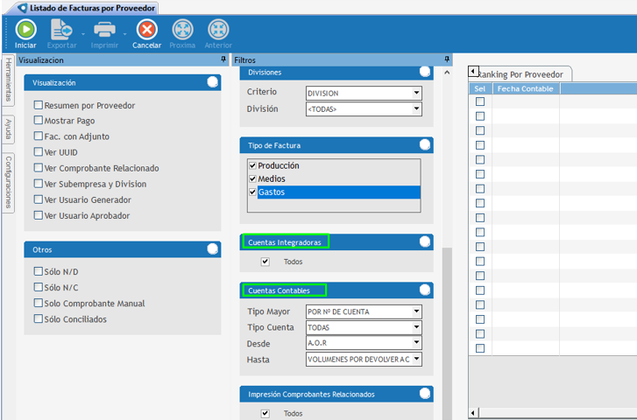Click the Exportar toolbar icon

[61, 31]
